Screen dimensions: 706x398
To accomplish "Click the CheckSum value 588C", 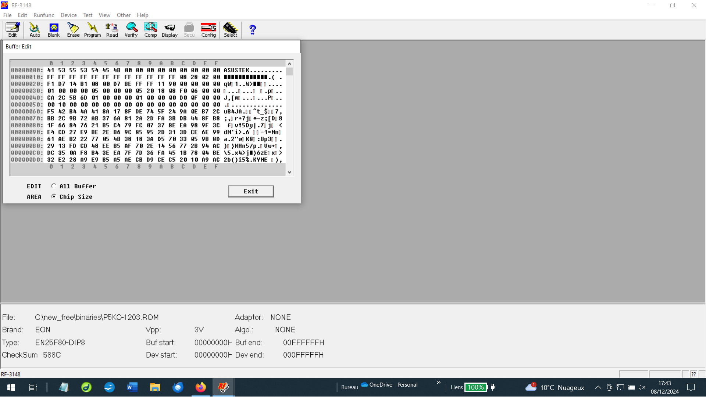I will 52,355.
